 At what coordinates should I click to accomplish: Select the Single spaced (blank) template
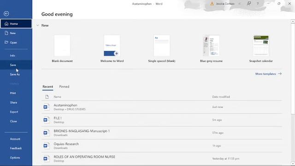(162, 46)
